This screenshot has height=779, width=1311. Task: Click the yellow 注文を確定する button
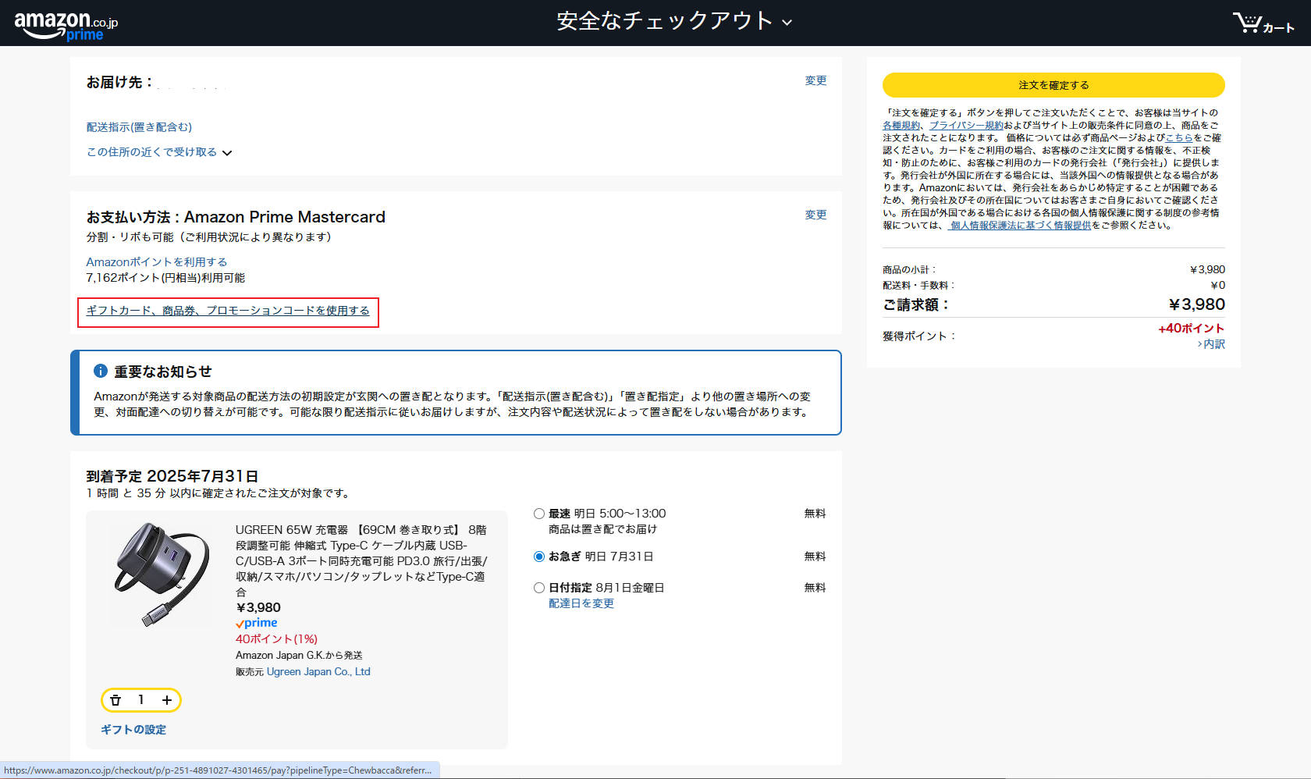point(1053,85)
